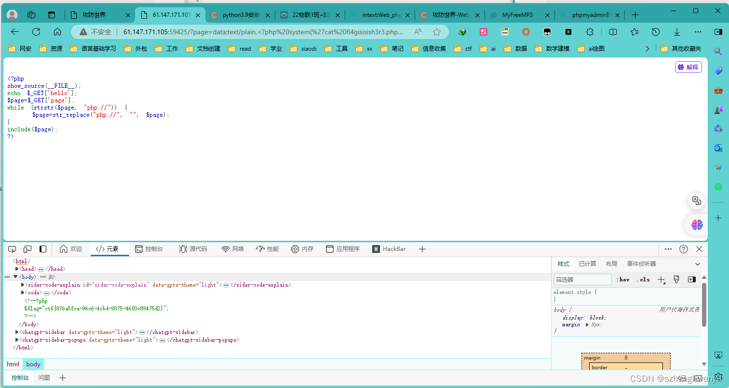This screenshot has height=388, width=729.
Task: Open the downloads icon in toolbar
Action: tap(676, 32)
